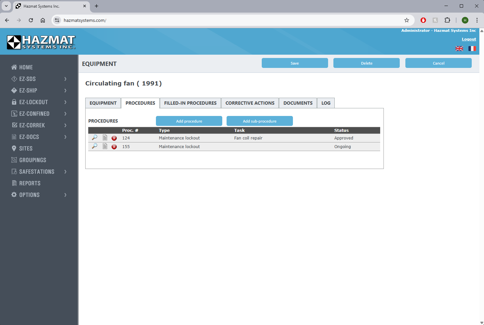Select the UK flag for English

click(459, 49)
